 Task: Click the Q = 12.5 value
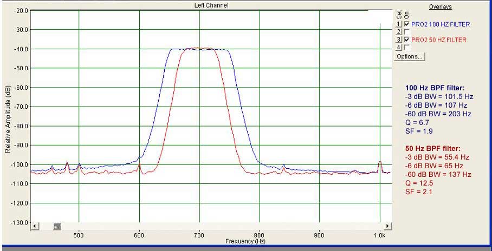tap(419, 183)
